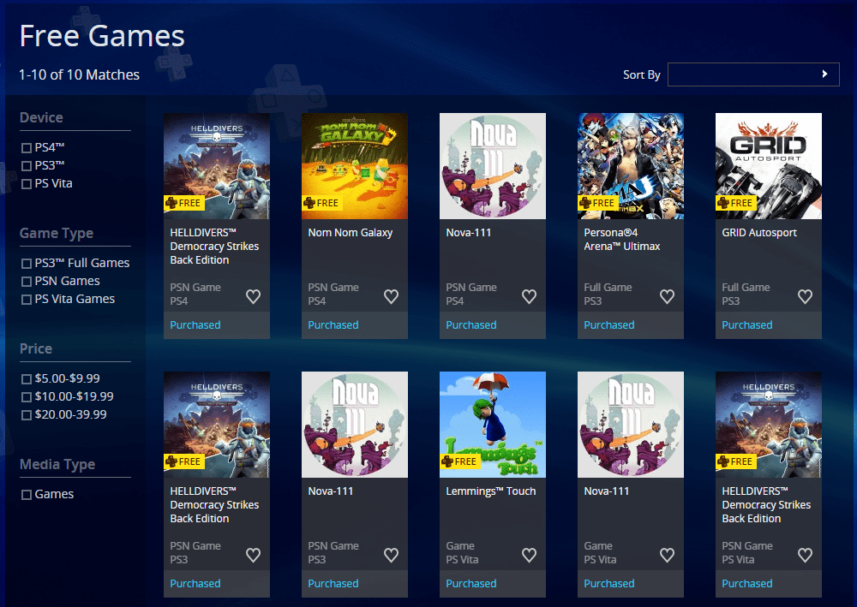Wishlist Nova-111 PS Vita via heart icon
The height and width of the screenshot is (607, 857).
(667, 555)
